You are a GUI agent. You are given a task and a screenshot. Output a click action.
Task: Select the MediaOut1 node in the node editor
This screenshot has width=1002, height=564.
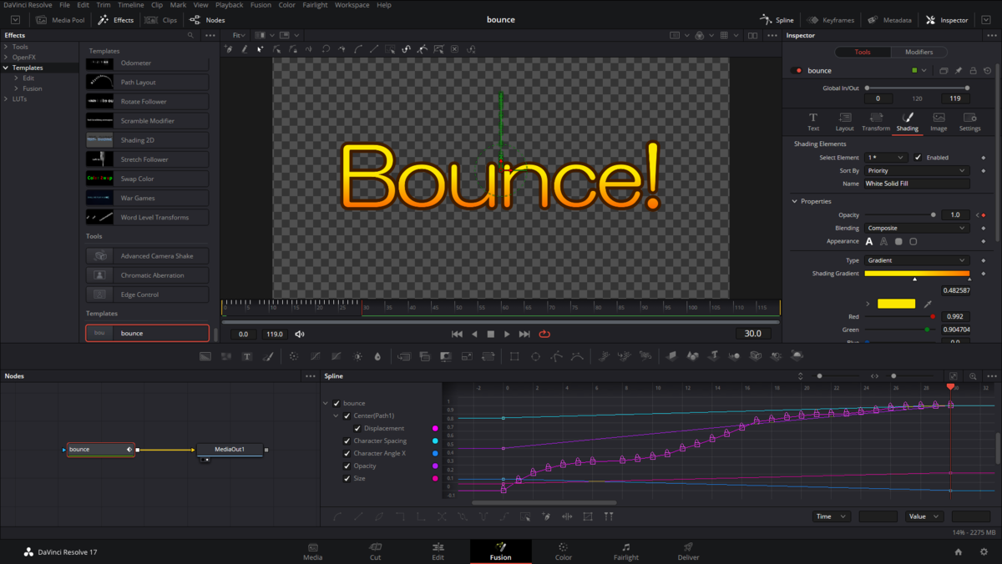coord(230,449)
